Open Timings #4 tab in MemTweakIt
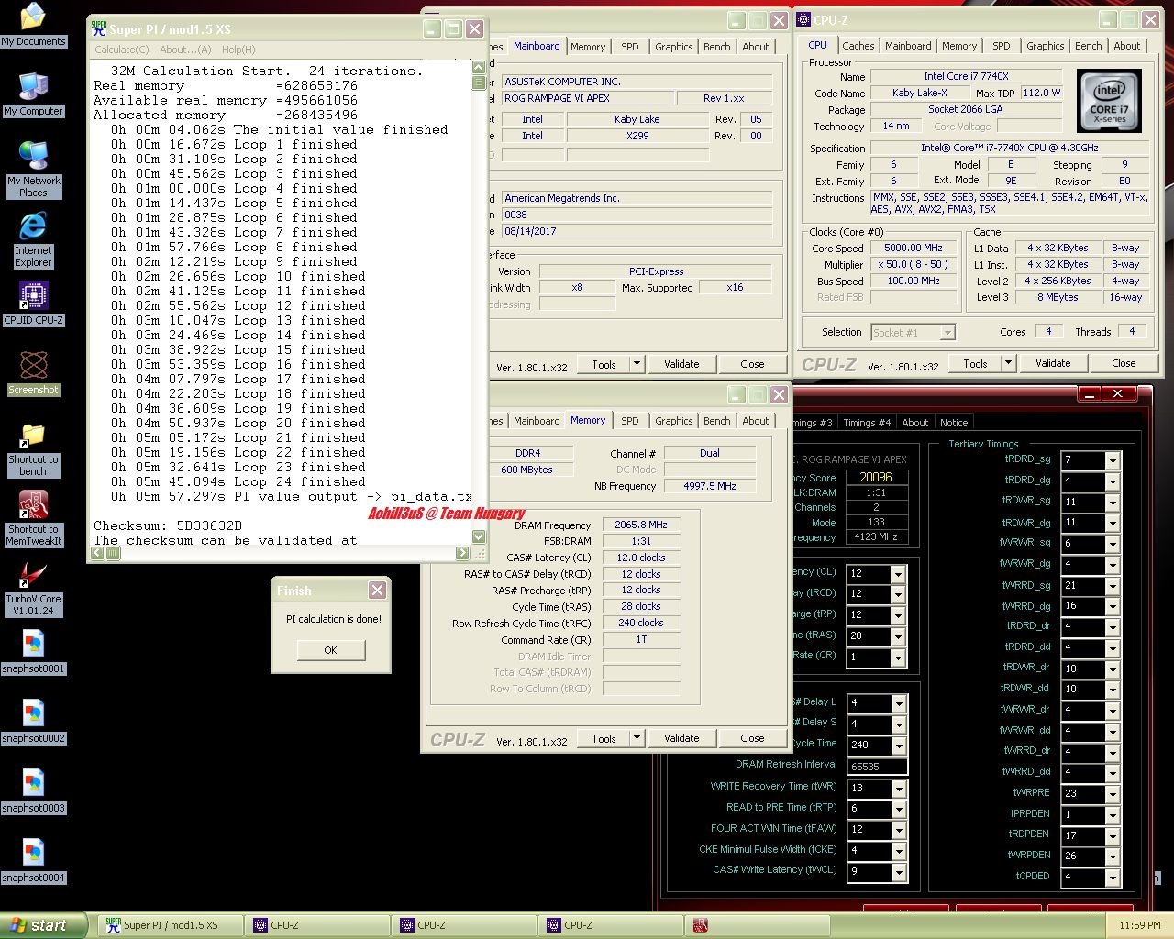The width and height of the screenshot is (1174, 939). click(x=867, y=423)
